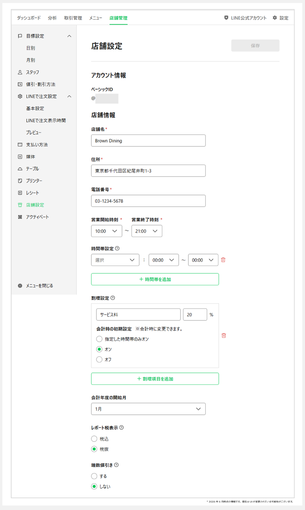Open the 会計年度の開始月 dropdown
This screenshot has width=305, height=510.
pos(148,409)
